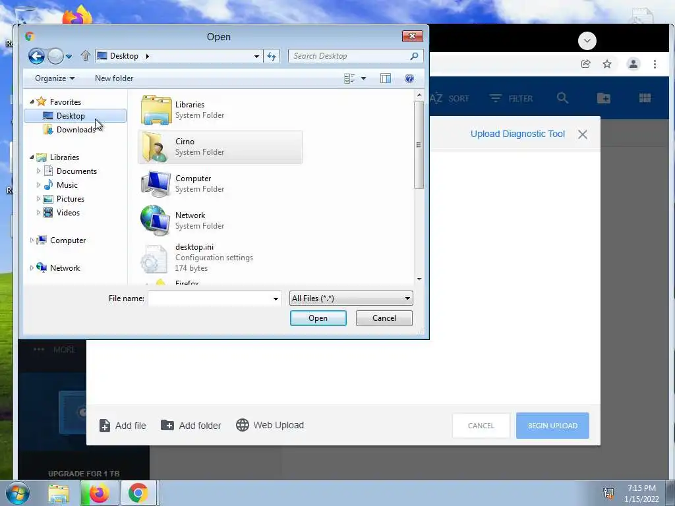This screenshot has height=506, width=675.
Task: Click the Back arrow in Open dialog
Action: 37,56
